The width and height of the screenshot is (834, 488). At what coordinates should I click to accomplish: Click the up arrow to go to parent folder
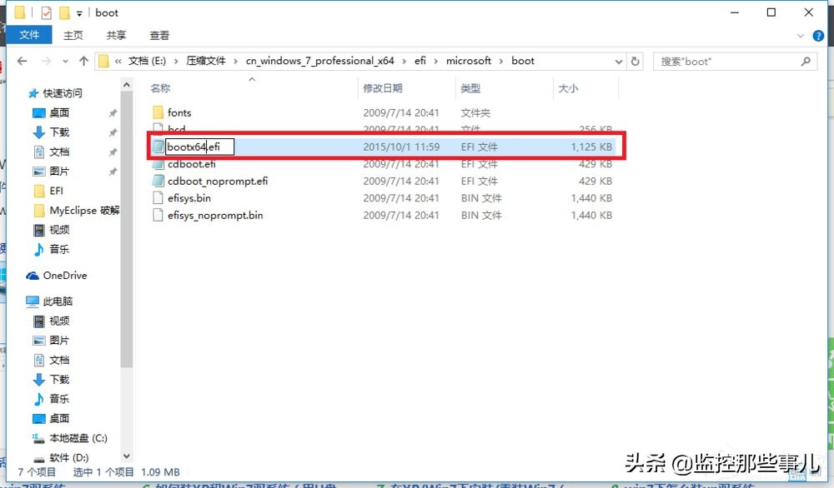tap(83, 60)
